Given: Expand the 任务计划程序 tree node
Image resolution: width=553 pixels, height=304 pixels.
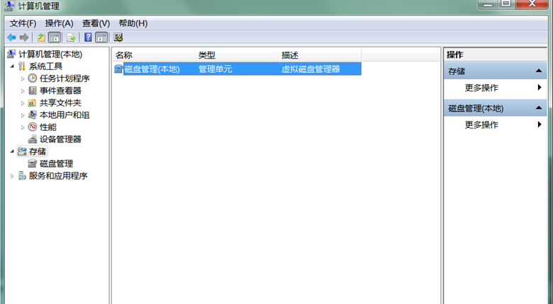Looking at the screenshot, I should (x=23, y=78).
